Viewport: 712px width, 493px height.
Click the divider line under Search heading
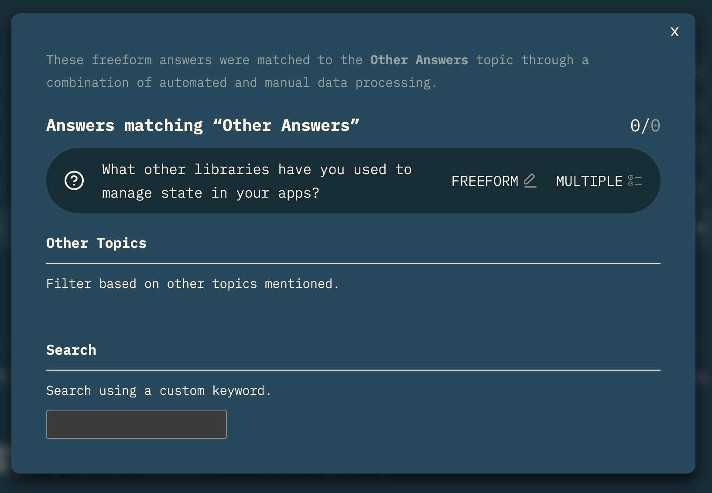tap(353, 370)
